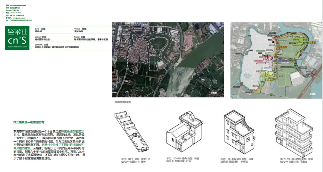Click the Topic line 城市更新微改造的策略、思考与实践

(91, 40)
